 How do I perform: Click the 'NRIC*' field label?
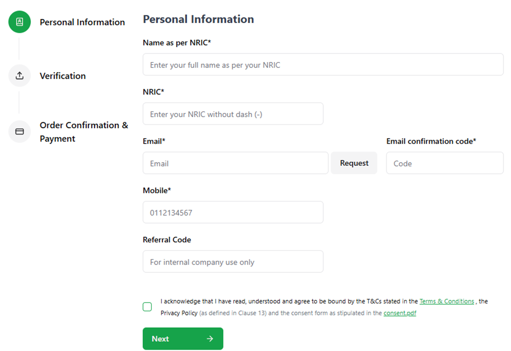coord(153,92)
